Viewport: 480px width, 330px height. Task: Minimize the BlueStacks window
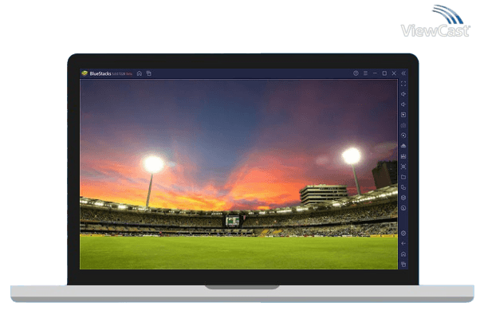[375, 73]
